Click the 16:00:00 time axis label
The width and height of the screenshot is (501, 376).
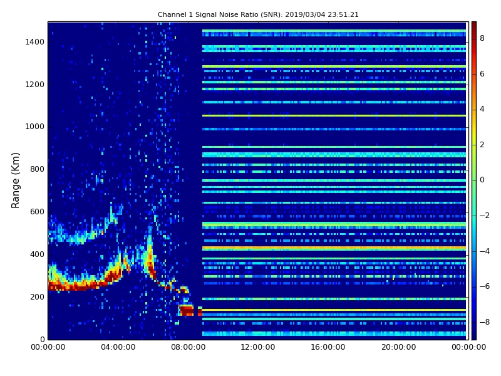pos(328,347)
